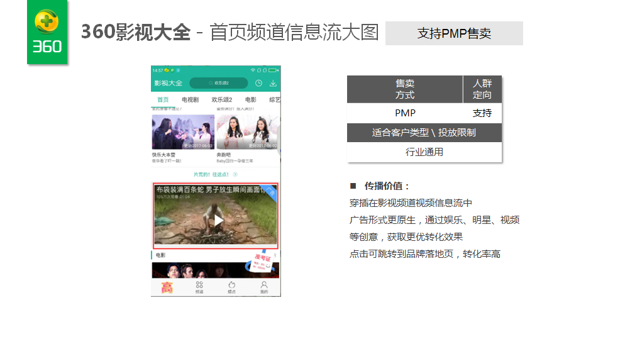
Task: Click the 支持 table cell
Action: click(x=482, y=113)
